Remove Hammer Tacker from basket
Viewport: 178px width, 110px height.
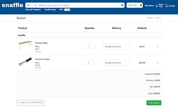click(x=157, y=63)
